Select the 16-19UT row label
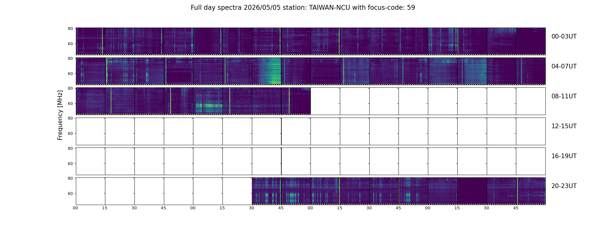The width and height of the screenshot is (606, 230). [x=564, y=156]
